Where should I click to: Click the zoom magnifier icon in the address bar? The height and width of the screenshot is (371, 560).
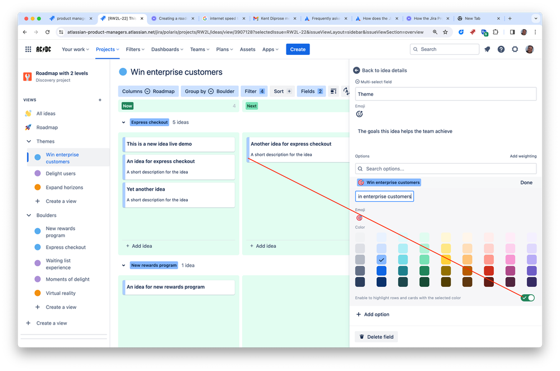tap(435, 32)
